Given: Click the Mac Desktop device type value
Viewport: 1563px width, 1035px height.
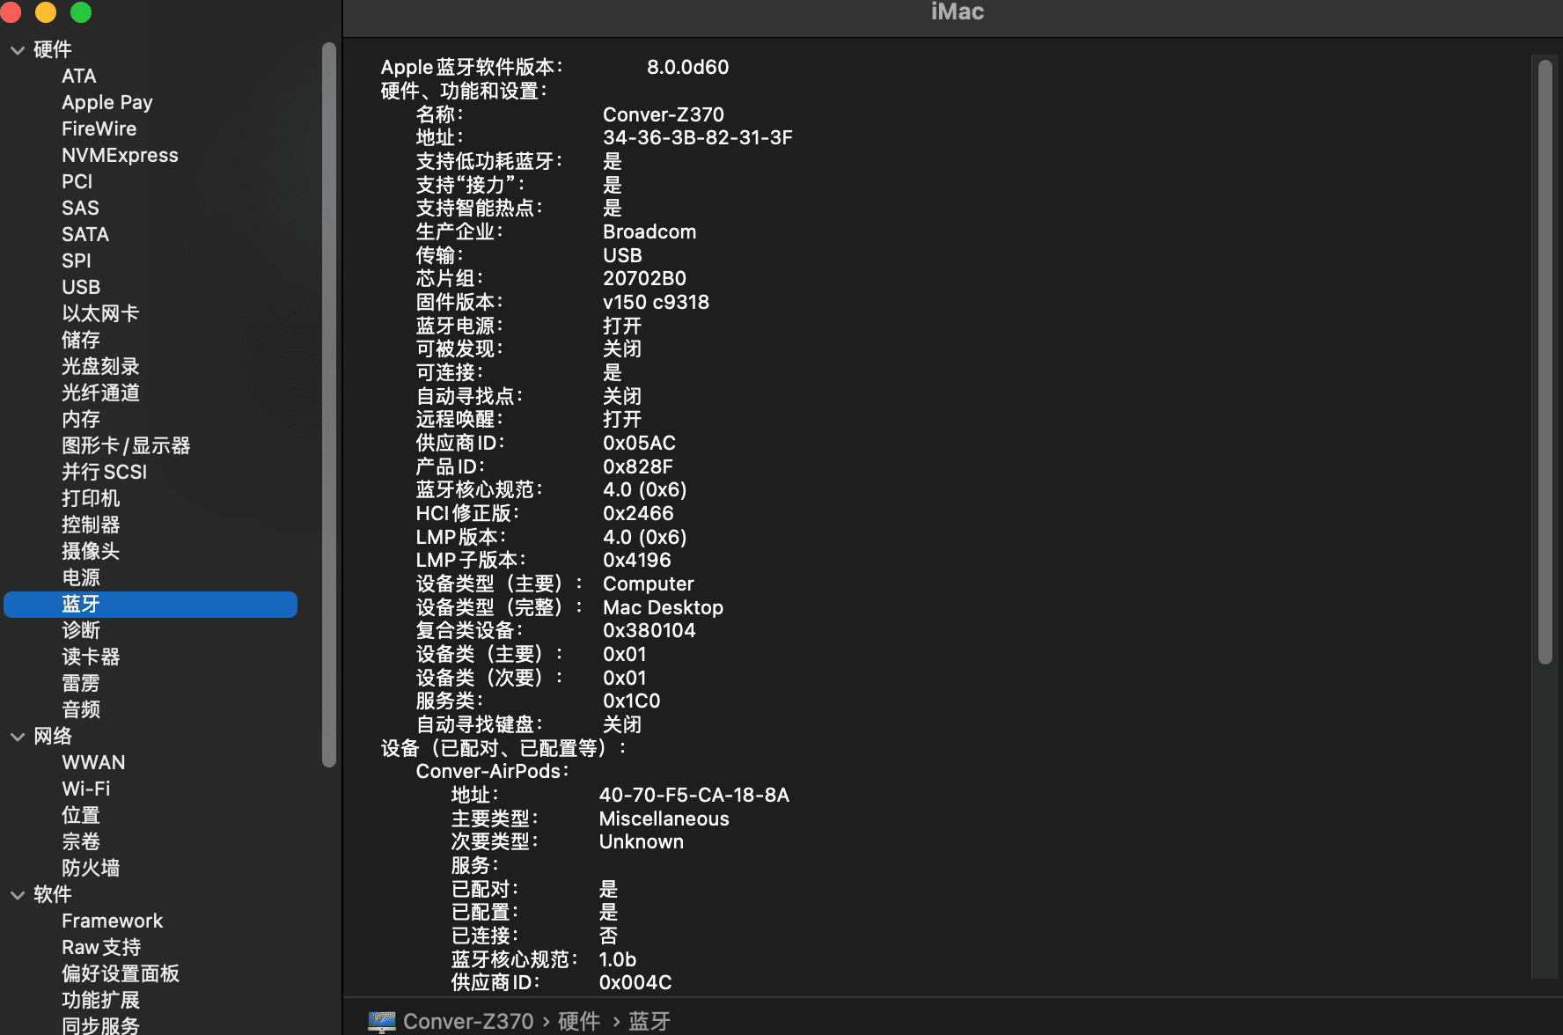Looking at the screenshot, I should pyautogui.click(x=663, y=608).
